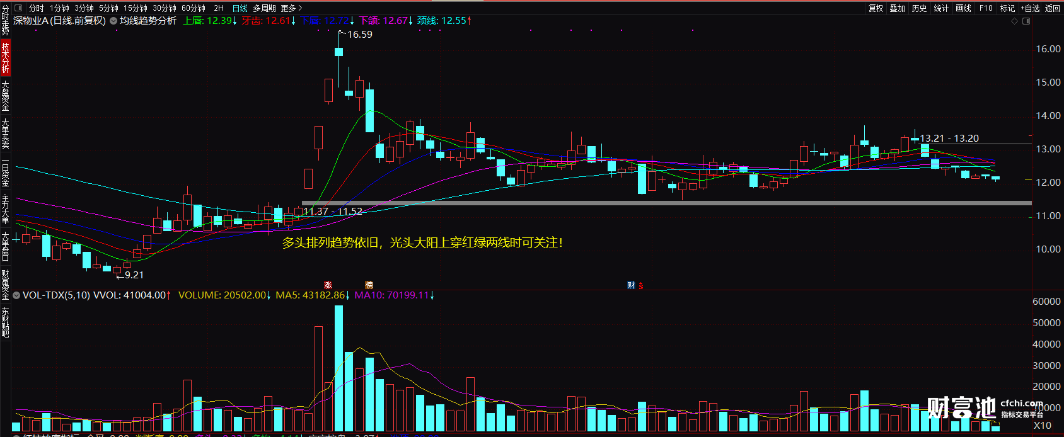Open the 东财贴吧 sidebar tab
Screen dimensions: 1064x437
pyautogui.click(x=5, y=322)
